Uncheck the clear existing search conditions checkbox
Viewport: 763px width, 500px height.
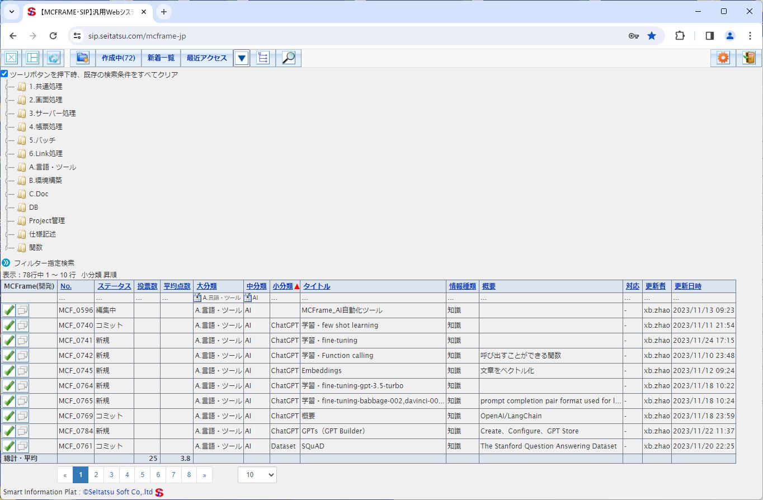coord(4,74)
